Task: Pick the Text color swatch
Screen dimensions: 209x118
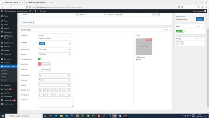Action: 40,70
